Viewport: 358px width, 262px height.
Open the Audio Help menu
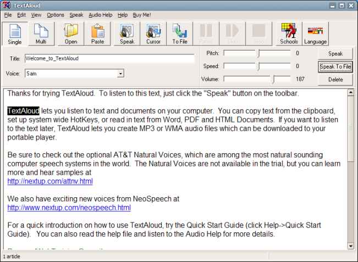100,15
